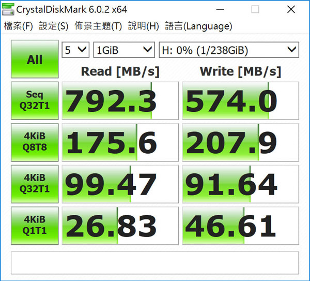Click the 4KiB Q8T8 write result 207.9
Screen dimensions: 310x281
pos(240,142)
